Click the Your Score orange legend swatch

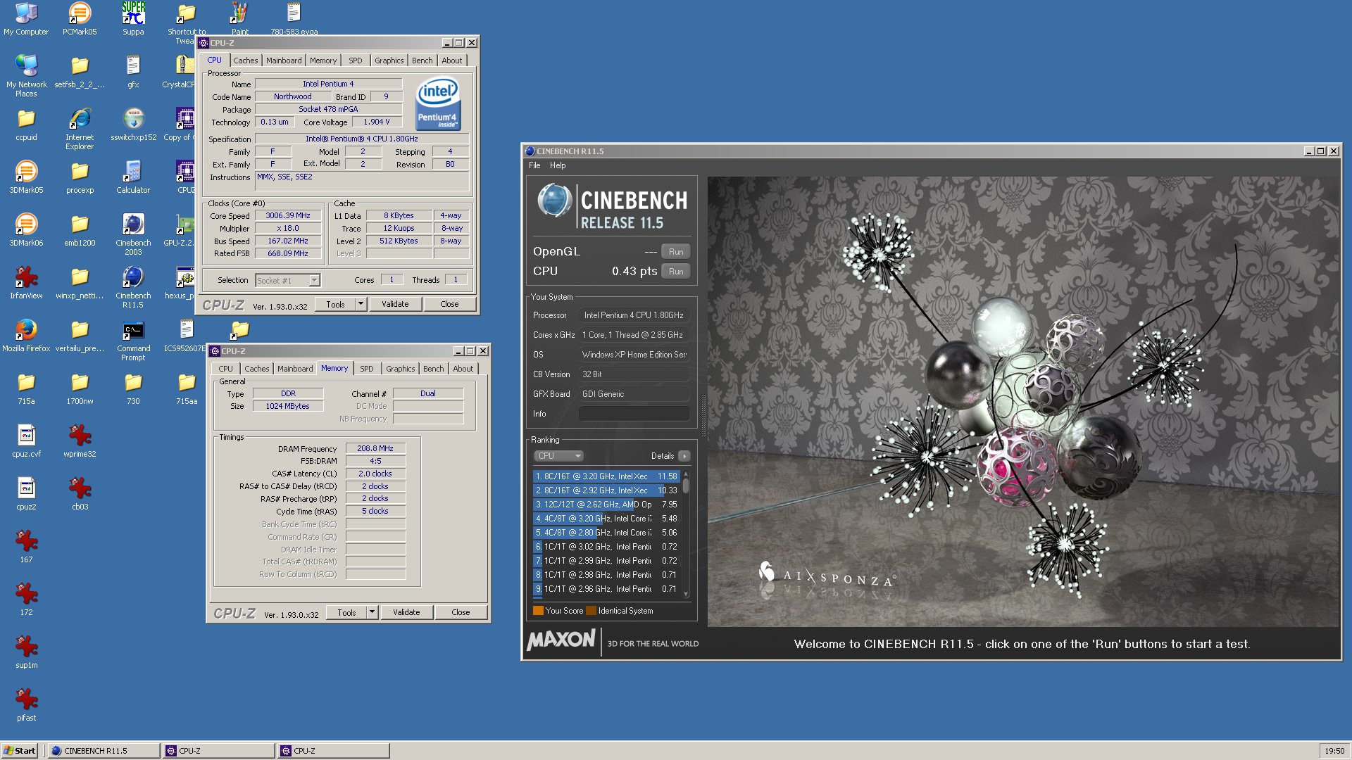click(x=538, y=611)
